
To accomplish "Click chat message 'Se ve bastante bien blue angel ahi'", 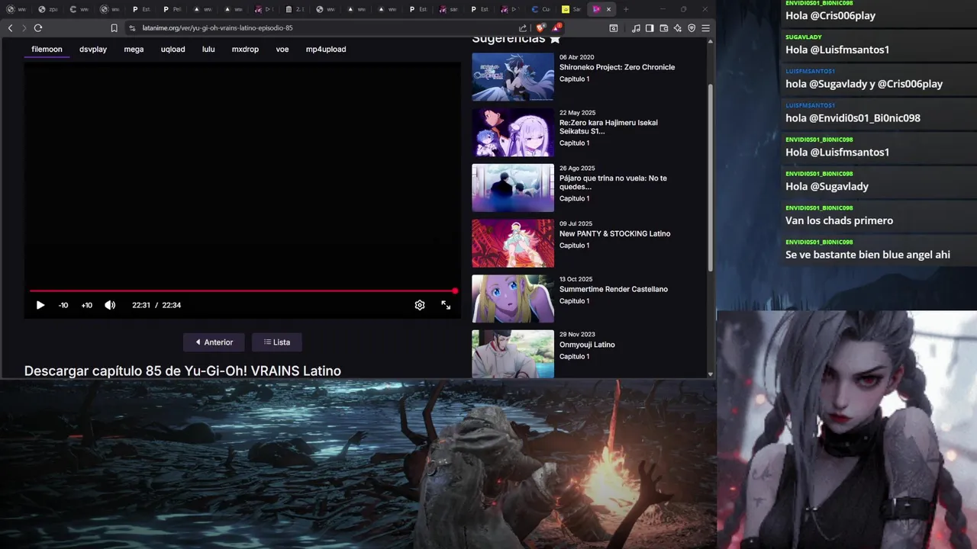I will click(868, 255).
